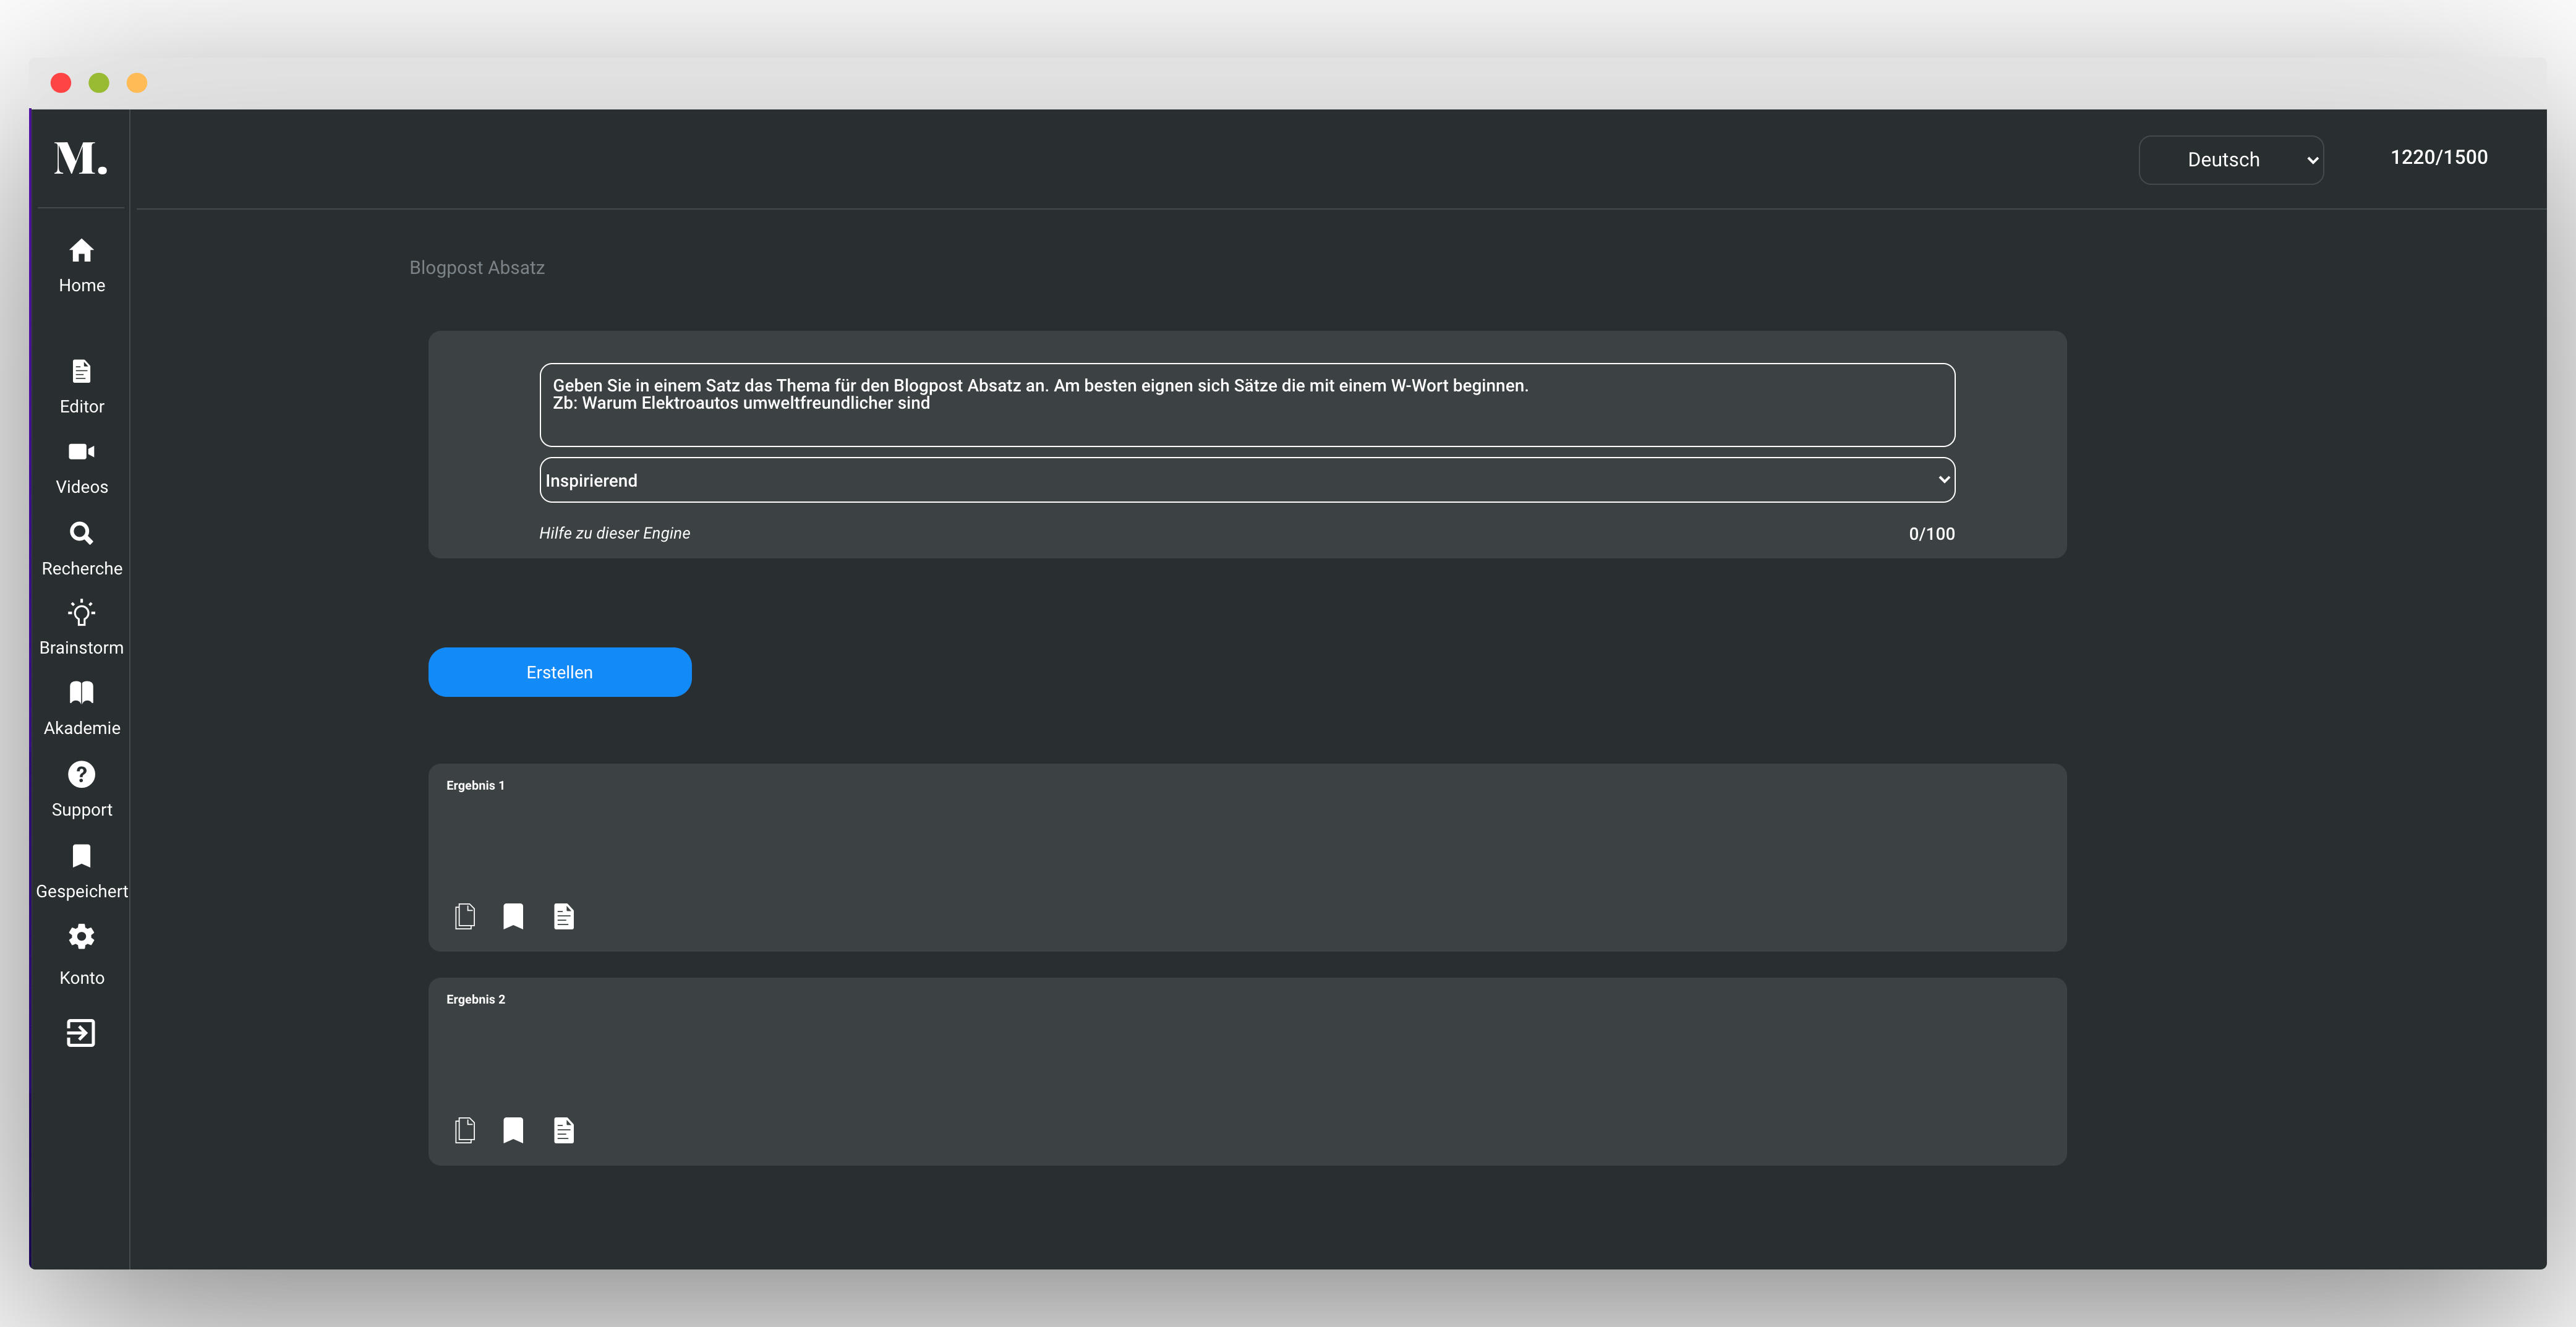Send Ergebnis 2 to editor document
This screenshot has height=1327, width=2576.
pos(564,1130)
